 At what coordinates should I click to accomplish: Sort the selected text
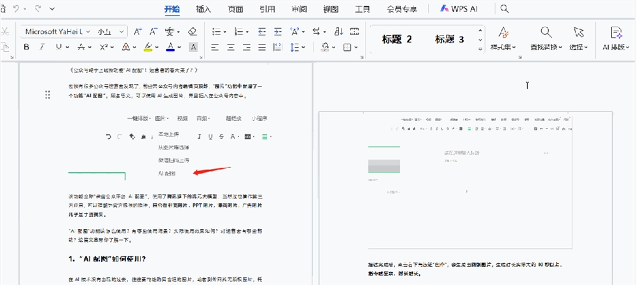tap(339, 32)
